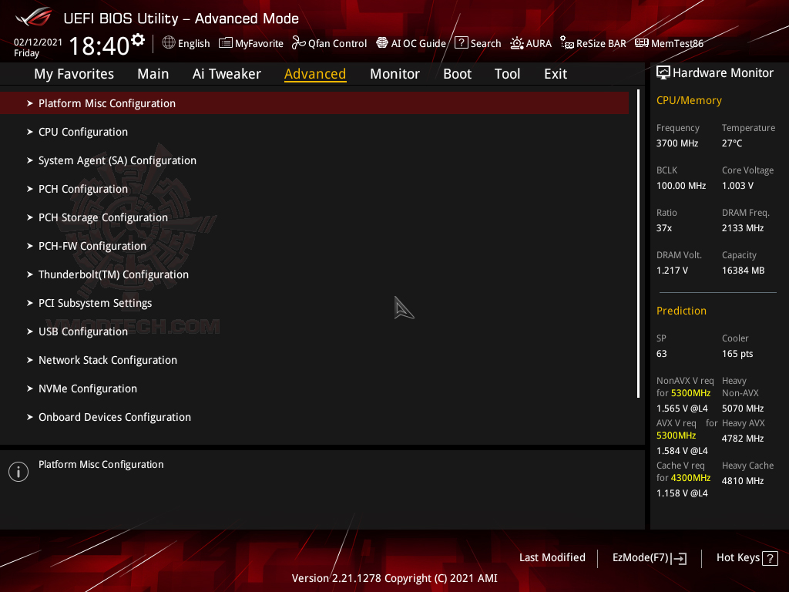789x592 pixels.
Task: Open Onboard Devices Configuration
Action: (x=114, y=416)
